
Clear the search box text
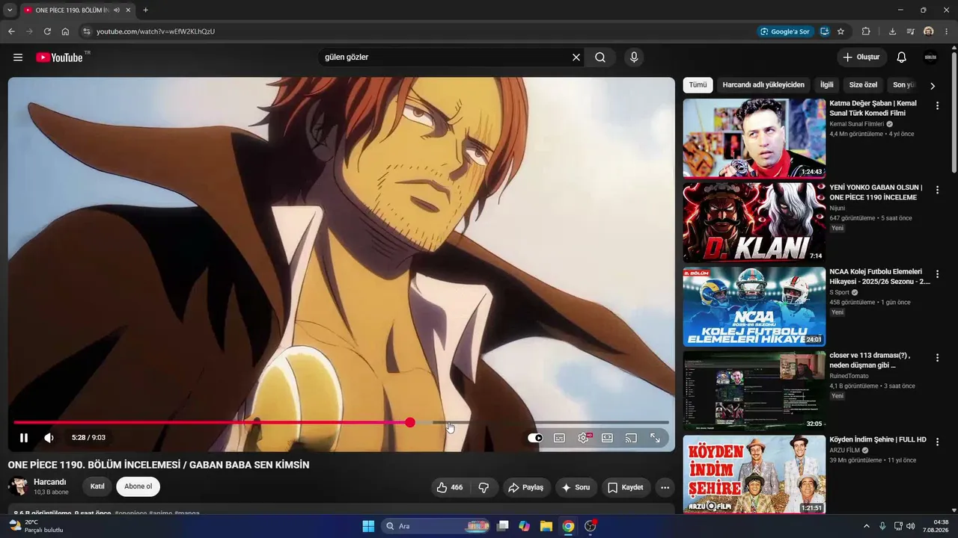[576, 58]
